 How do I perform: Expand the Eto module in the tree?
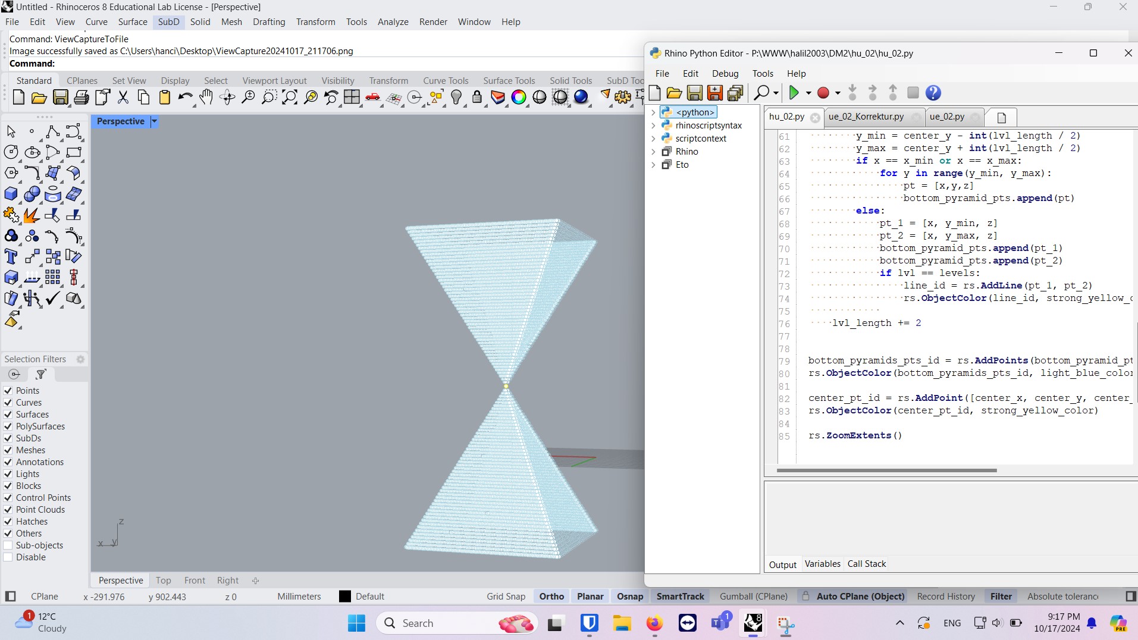(x=653, y=165)
